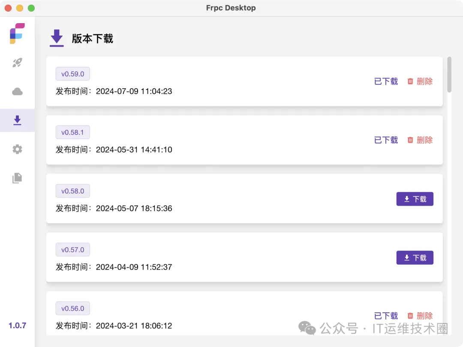Click the v0.57.0 version tag

point(72,250)
